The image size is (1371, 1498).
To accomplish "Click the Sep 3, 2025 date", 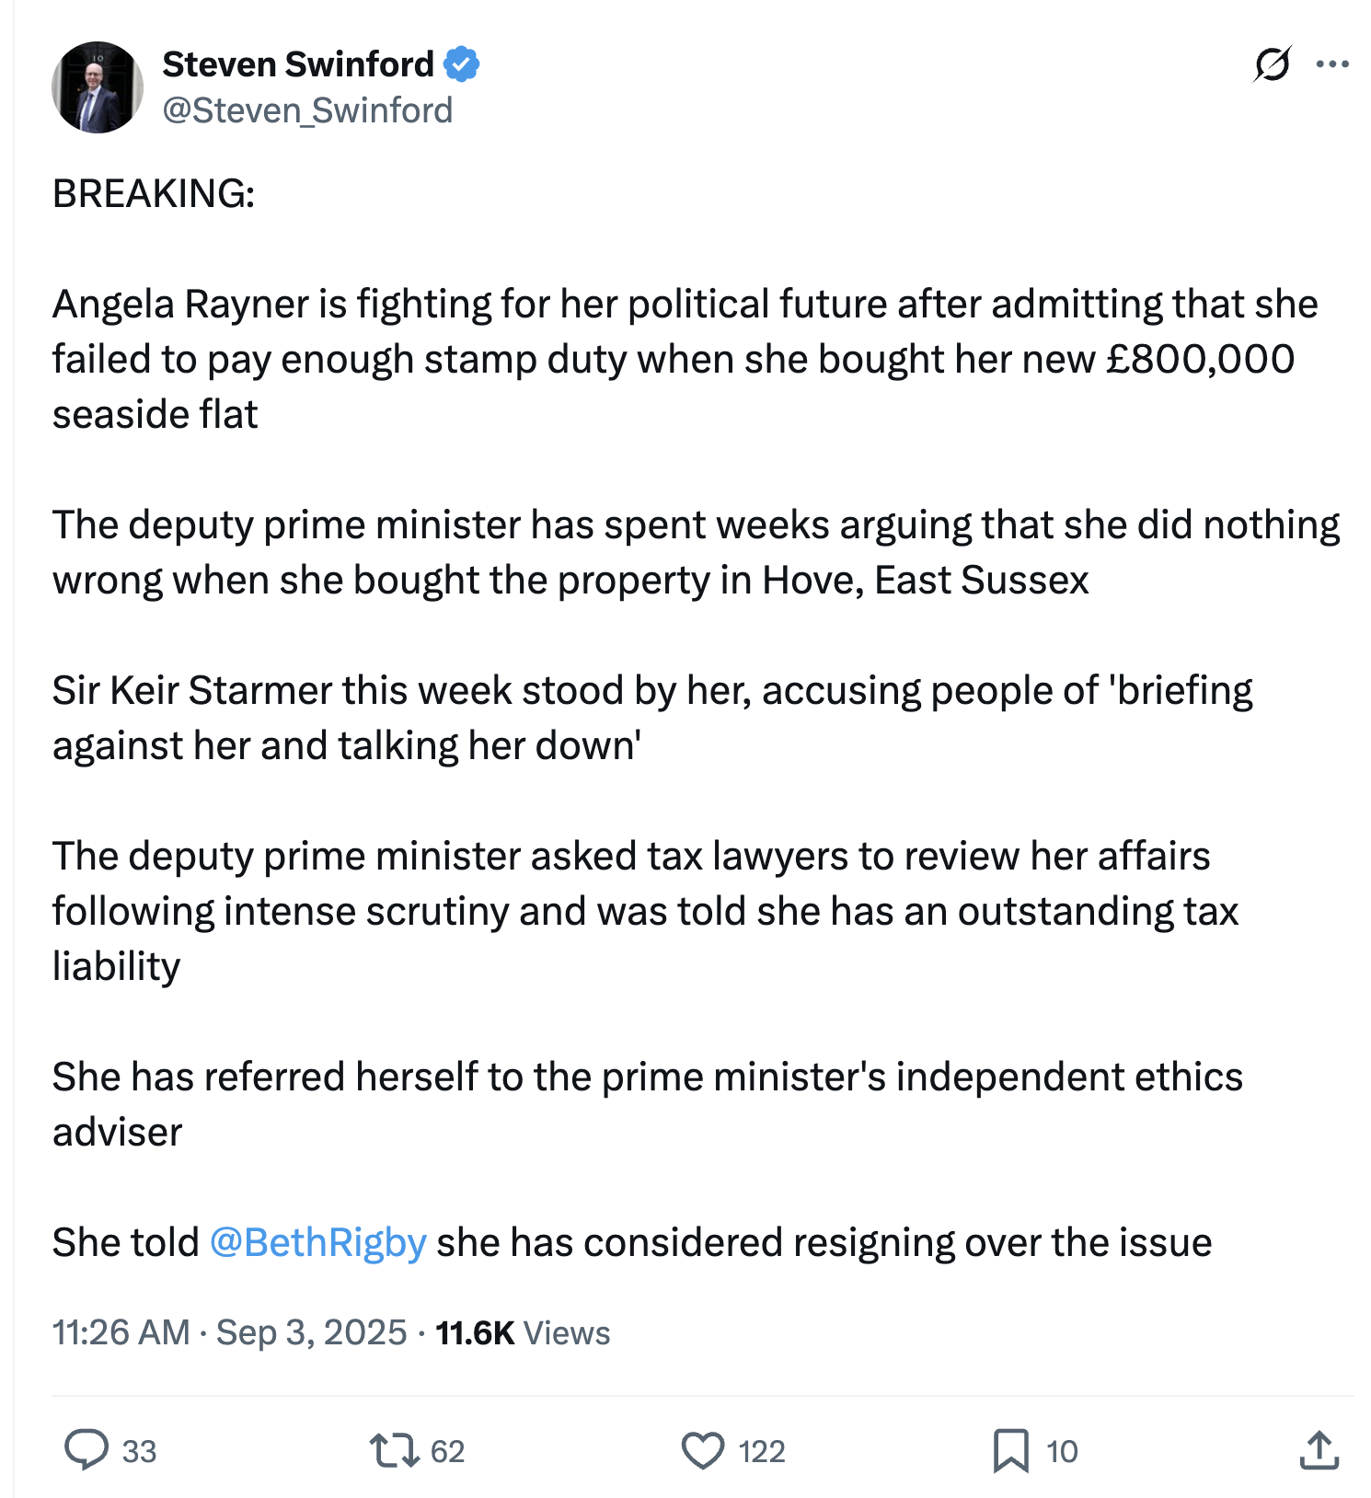I will coord(311,1332).
